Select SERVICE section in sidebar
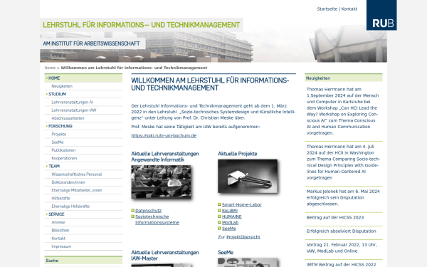This screenshot has height=267, width=427. coord(56,214)
